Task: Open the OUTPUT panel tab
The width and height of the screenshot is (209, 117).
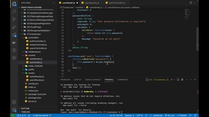Action: (78, 80)
